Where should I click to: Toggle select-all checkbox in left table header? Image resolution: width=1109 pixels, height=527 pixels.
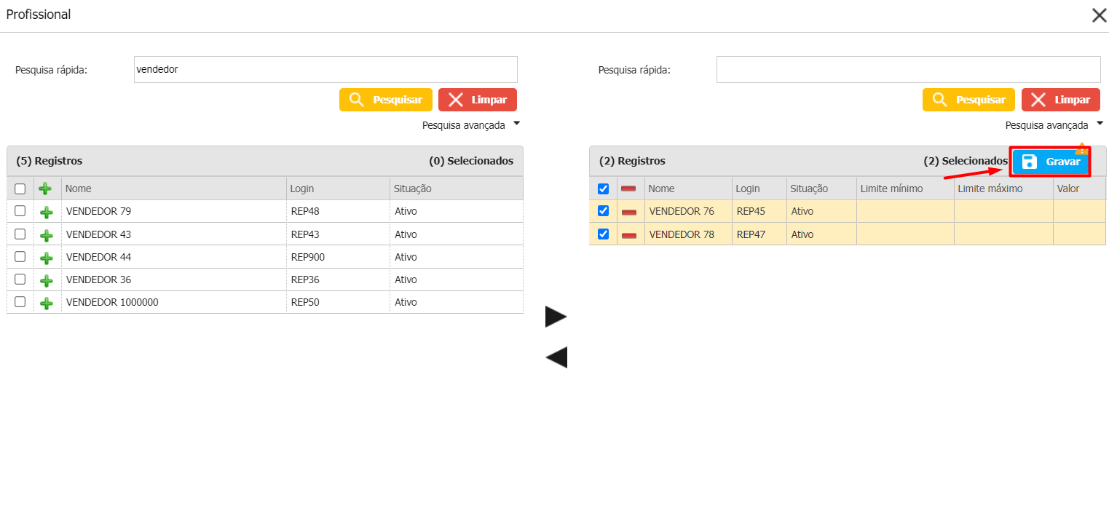click(x=20, y=189)
